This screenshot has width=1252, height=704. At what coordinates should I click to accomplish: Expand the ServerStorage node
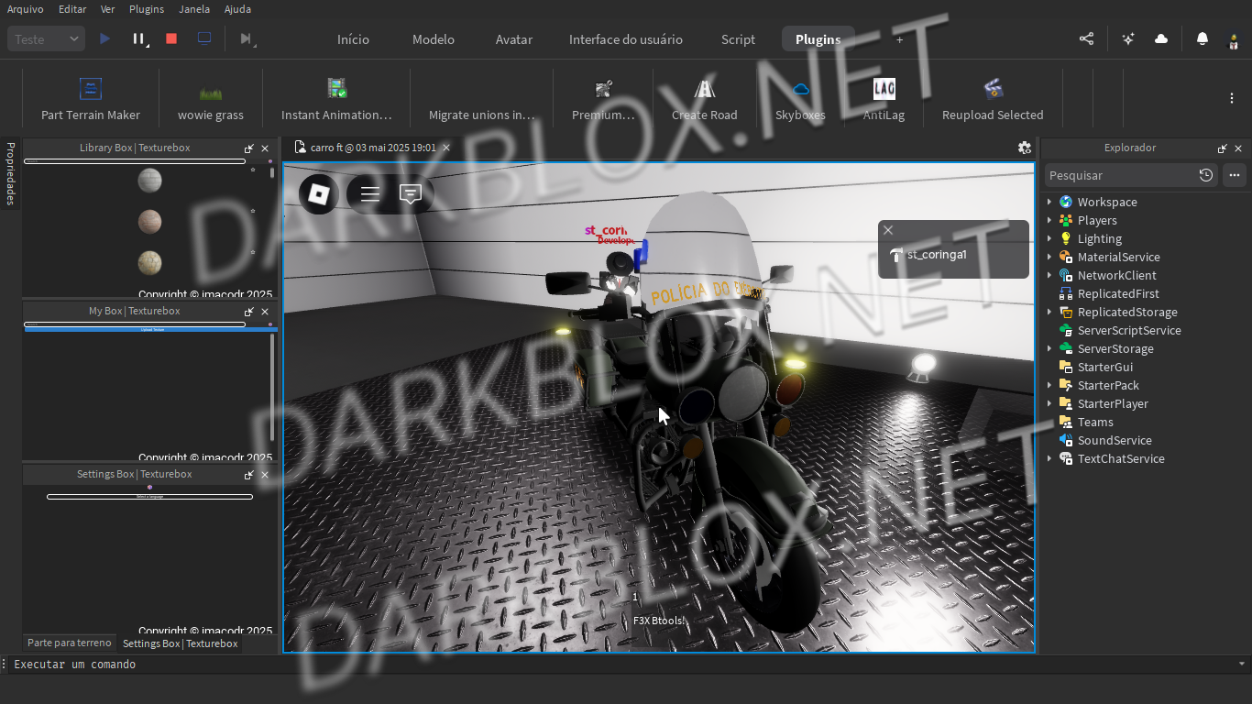pyautogui.click(x=1049, y=348)
